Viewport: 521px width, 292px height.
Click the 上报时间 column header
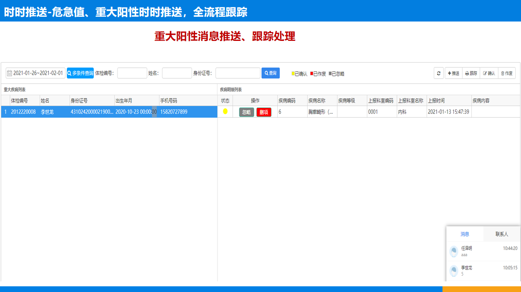tap(449, 101)
